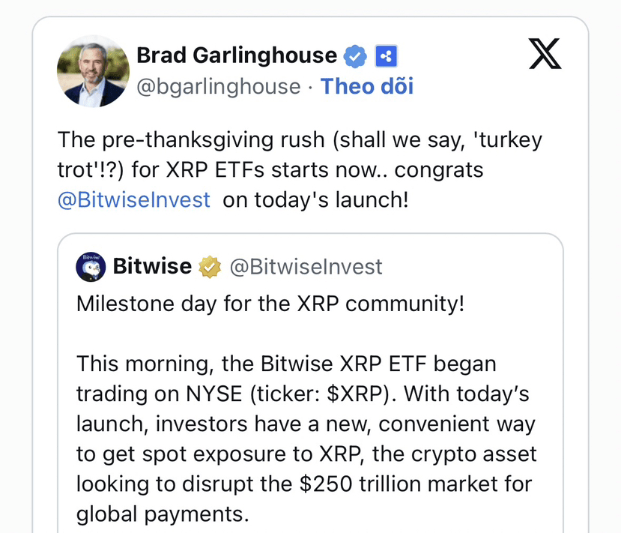Open the X logo link
Screen dimensions: 621x533
(545, 54)
